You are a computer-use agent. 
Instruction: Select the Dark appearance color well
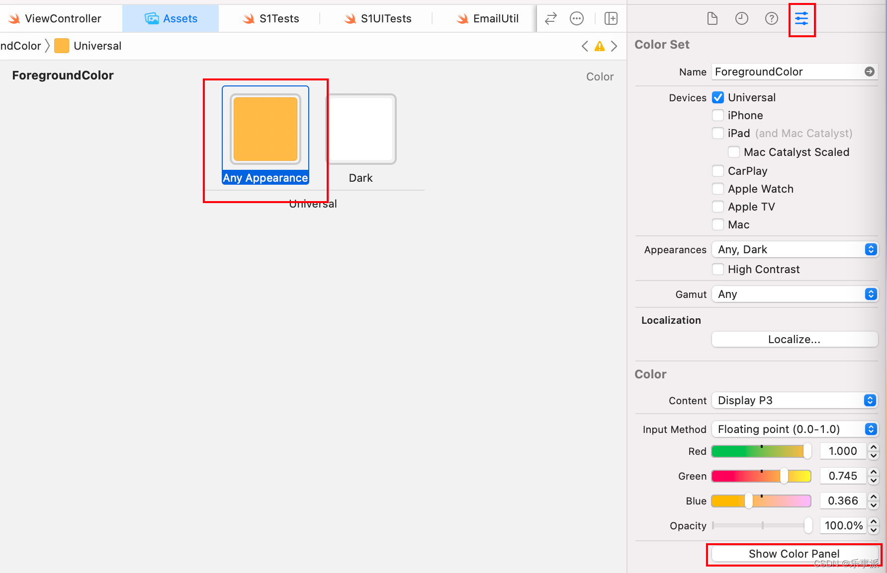point(361,129)
